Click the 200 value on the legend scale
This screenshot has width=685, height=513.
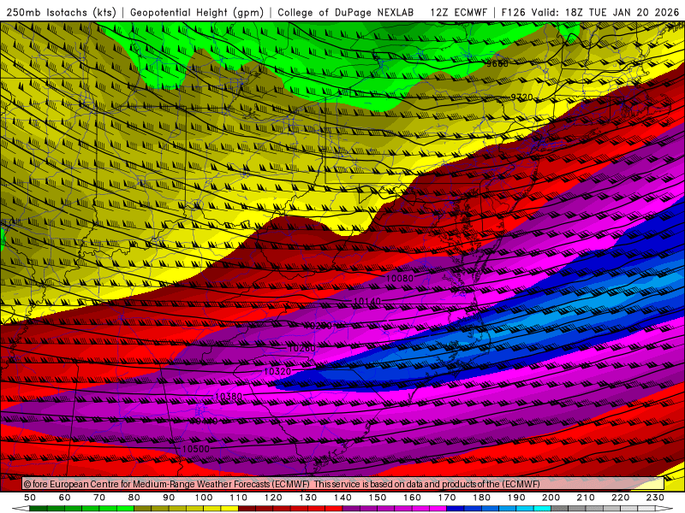551,498
